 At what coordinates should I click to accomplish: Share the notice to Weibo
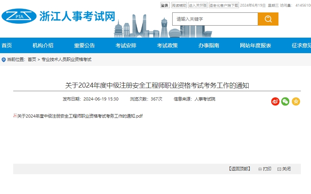(275, 101)
